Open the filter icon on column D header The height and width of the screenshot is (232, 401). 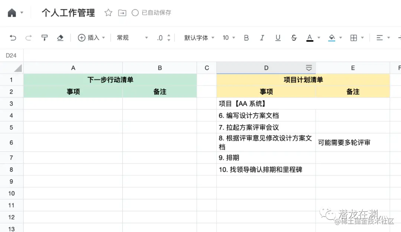pyautogui.click(x=309, y=68)
